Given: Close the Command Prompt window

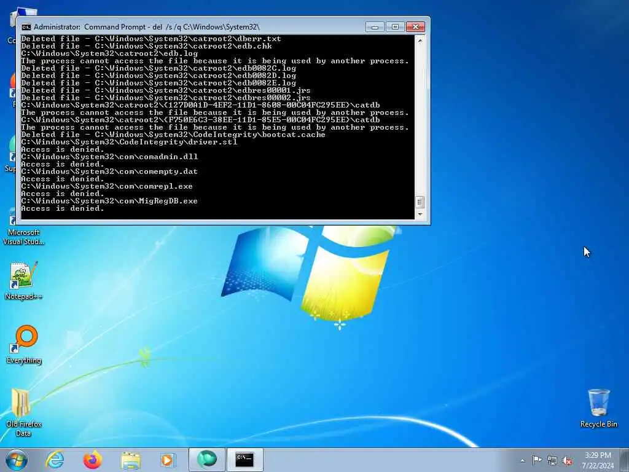Looking at the screenshot, I should click(x=416, y=27).
